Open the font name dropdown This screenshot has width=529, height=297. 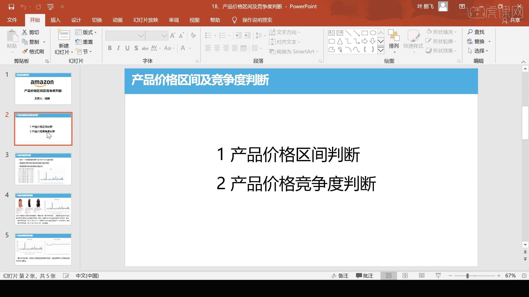point(141,36)
